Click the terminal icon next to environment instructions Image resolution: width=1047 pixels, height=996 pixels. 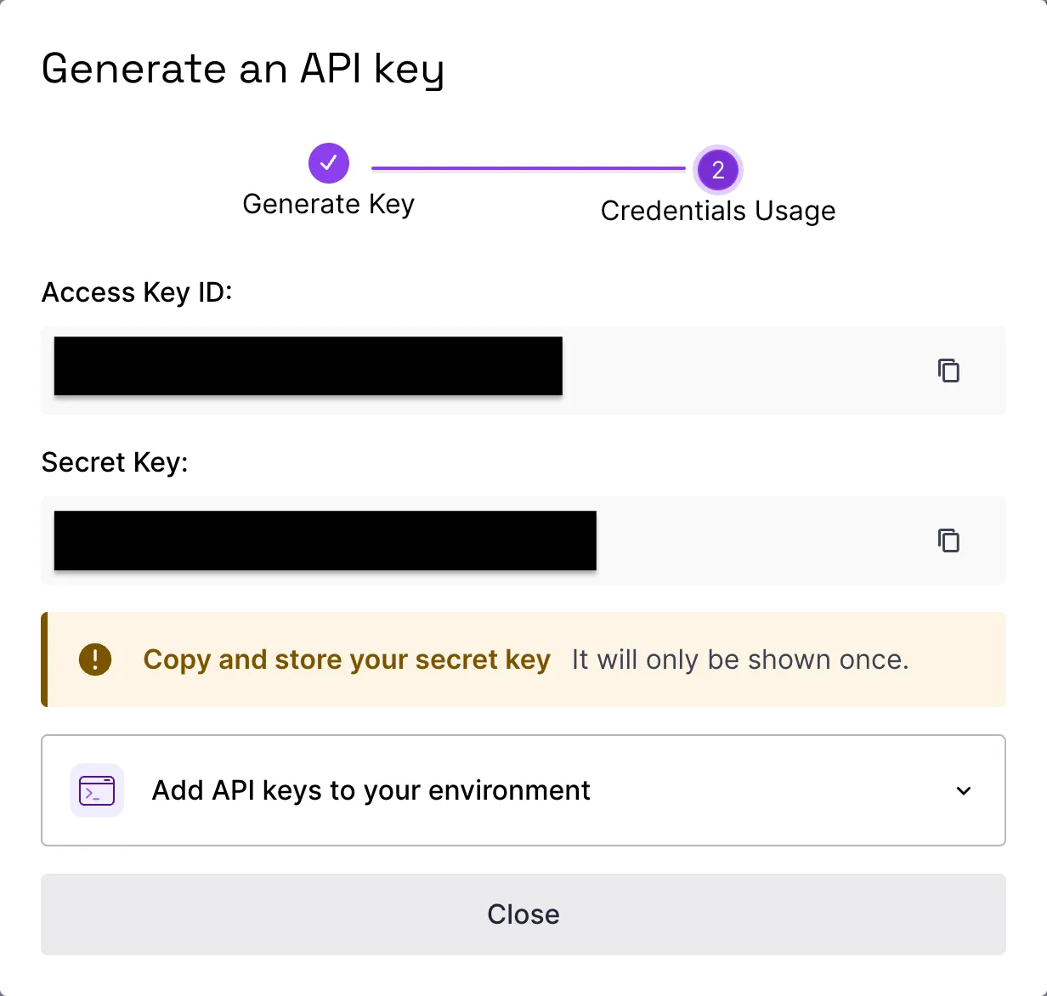[96, 790]
